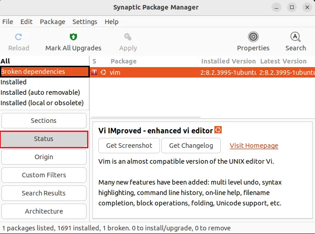315x234 pixels.
Task: Select the Installed filter
Action: tap(44, 82)
